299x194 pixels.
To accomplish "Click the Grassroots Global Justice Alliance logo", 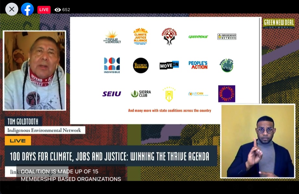I will point(169,37).
